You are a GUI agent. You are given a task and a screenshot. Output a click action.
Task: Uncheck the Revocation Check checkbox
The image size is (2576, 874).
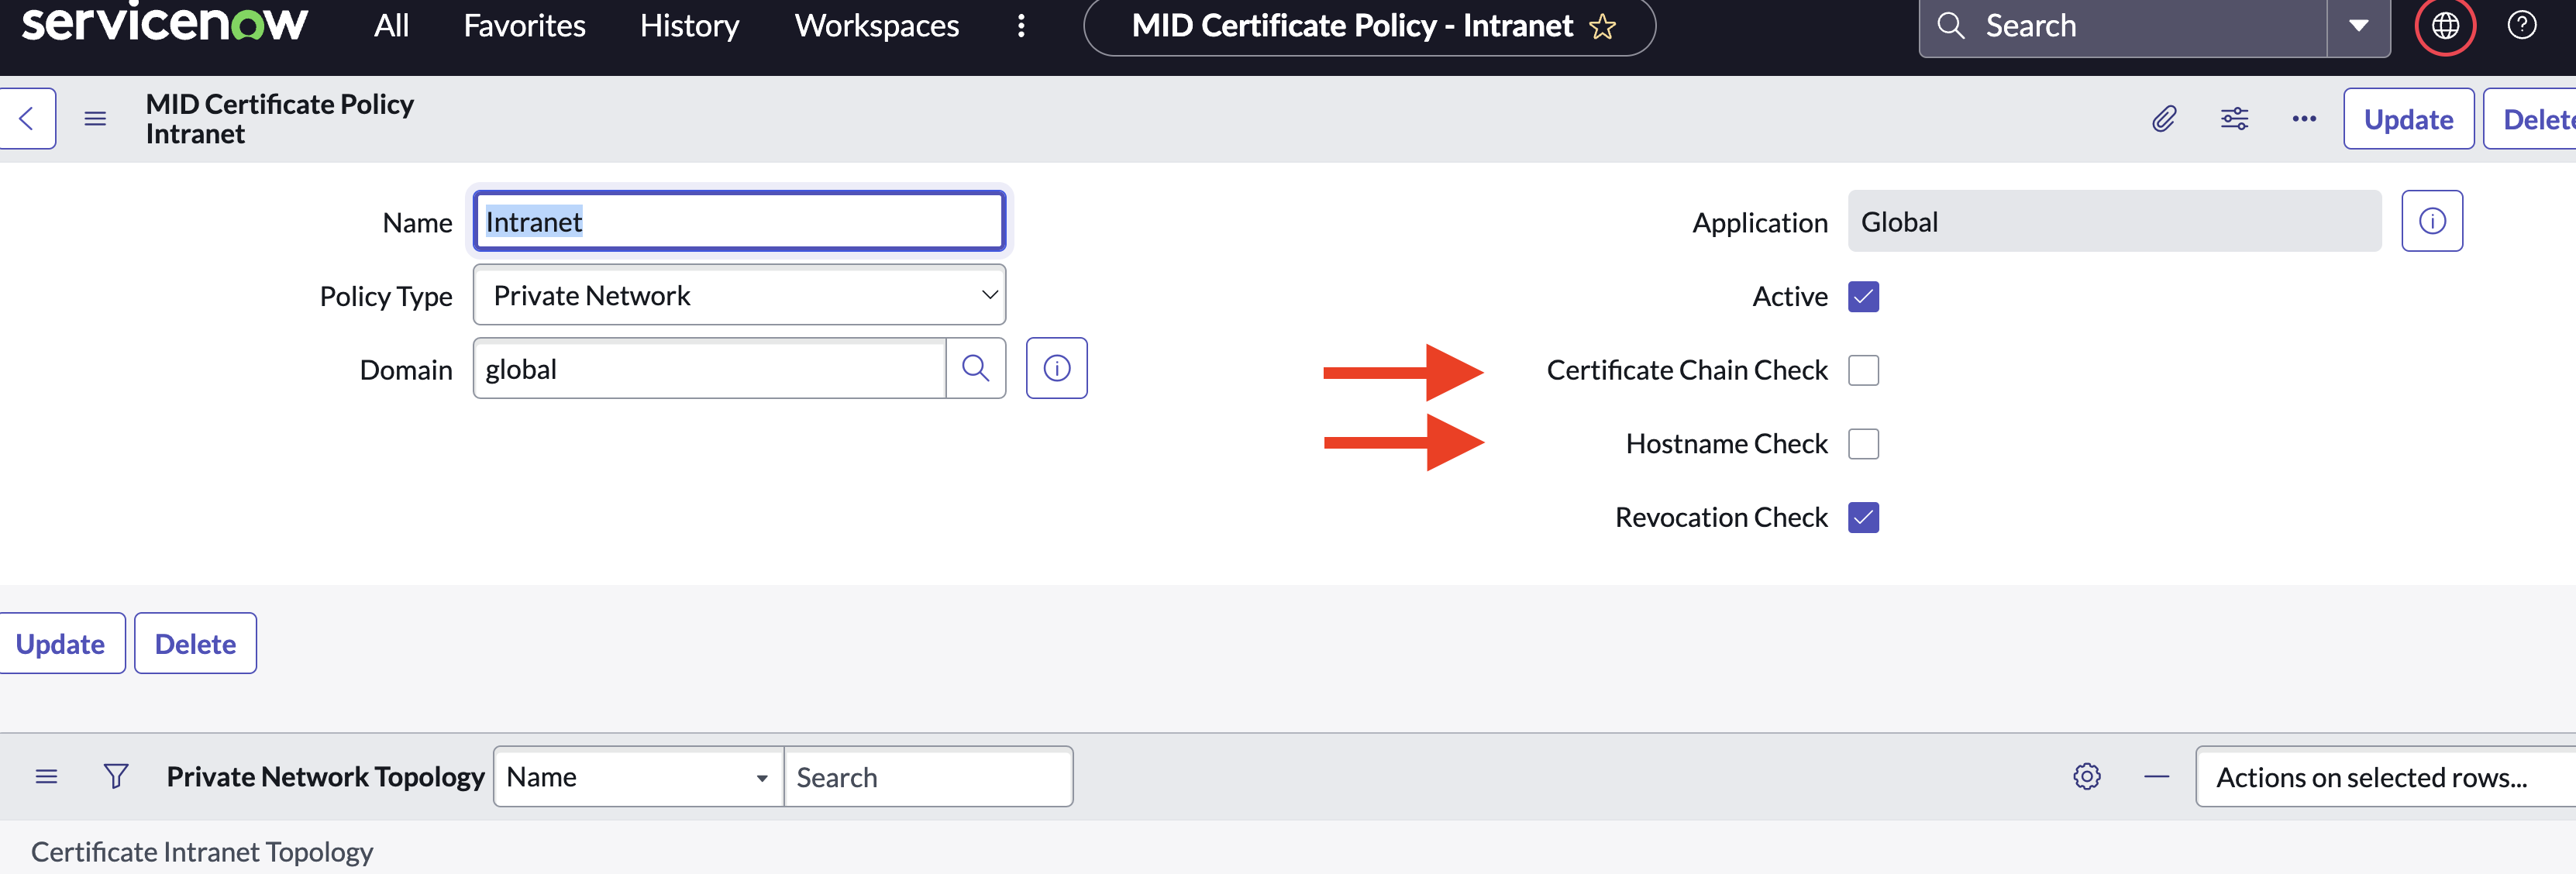click(x=1863, y=518)
